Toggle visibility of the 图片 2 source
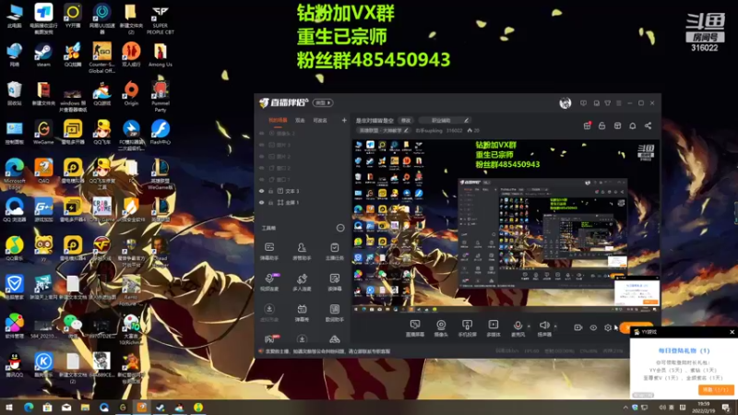738x415 pixels. 262,156
